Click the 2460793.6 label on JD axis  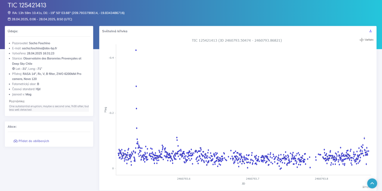point(184,179)
